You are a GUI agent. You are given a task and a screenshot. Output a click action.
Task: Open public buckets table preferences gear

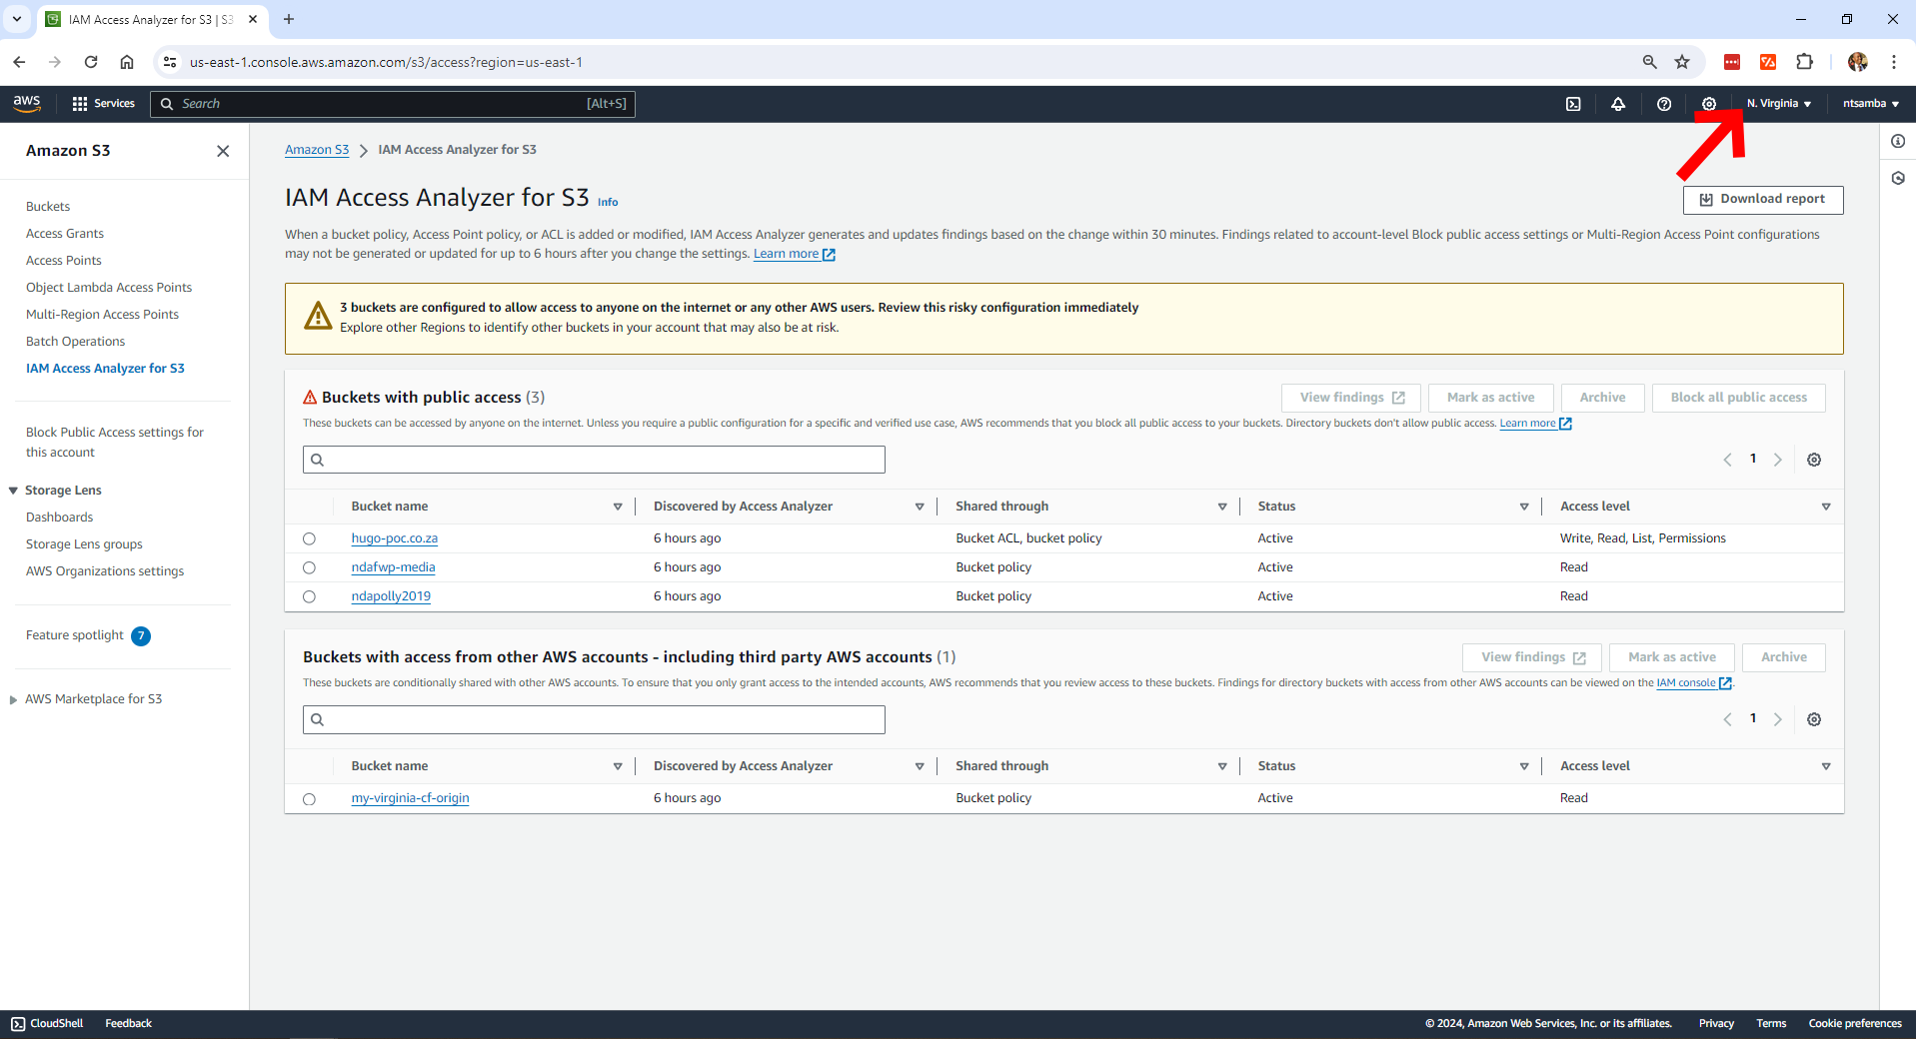[x=1814, y=460]
